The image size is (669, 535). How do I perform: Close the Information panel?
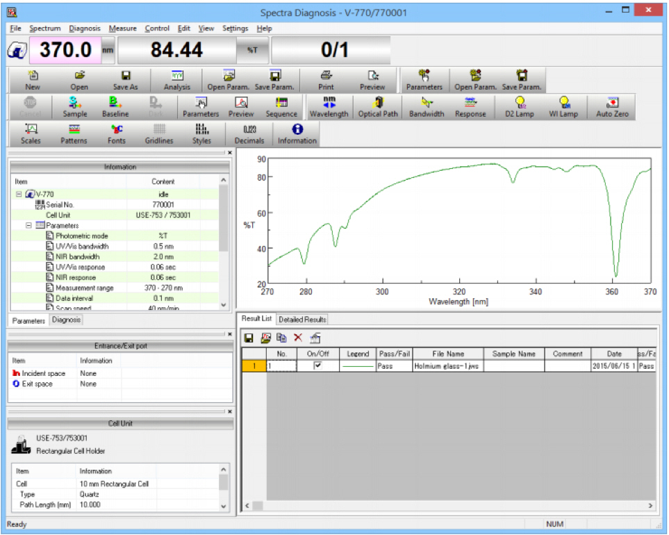click(229, 152)
